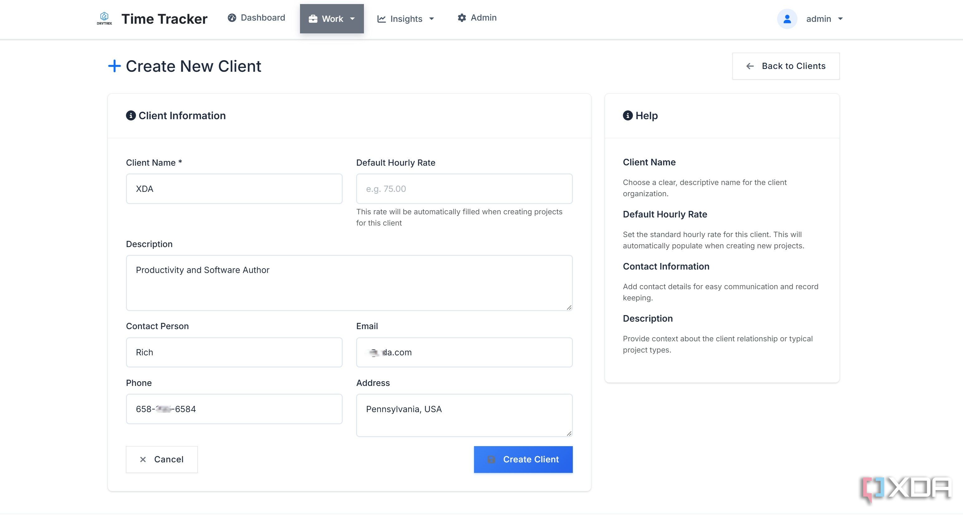Image resolution: width=963 pixels, height=516 pixels.
Task: Open the admin account label
Action: coord(818,19)
